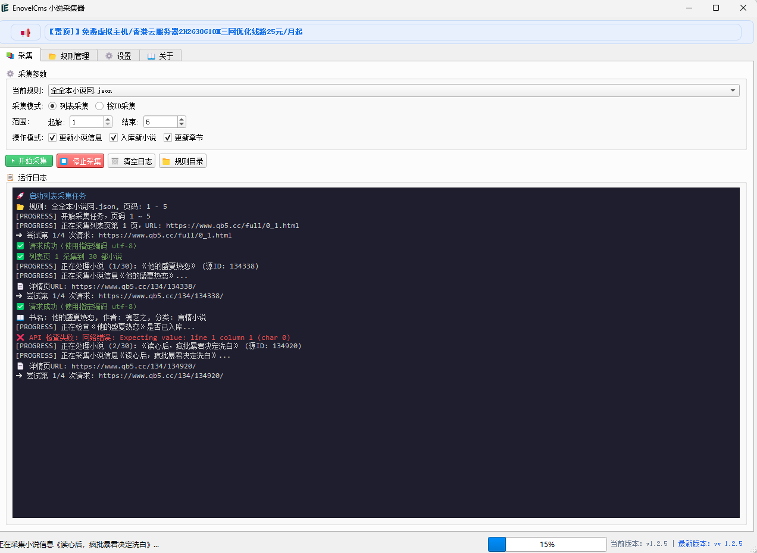Click the log line 规则: 全全本小说网.json

click(x=92, y=207)
